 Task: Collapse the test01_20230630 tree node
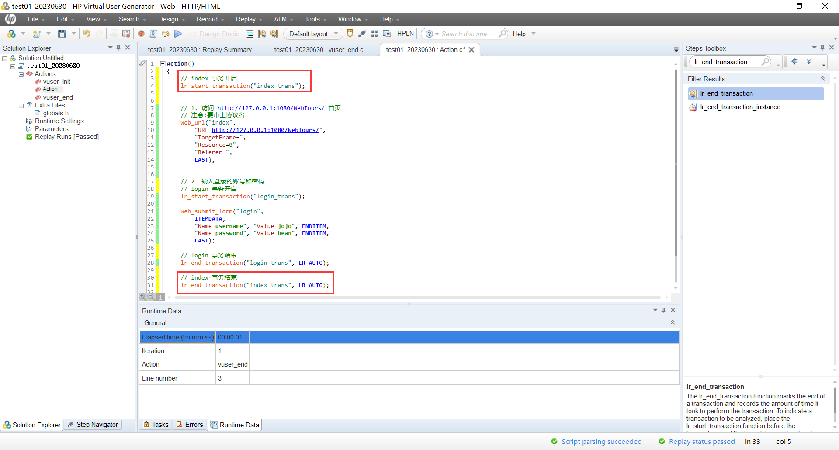pyautogui.click(x=13, y=66)
